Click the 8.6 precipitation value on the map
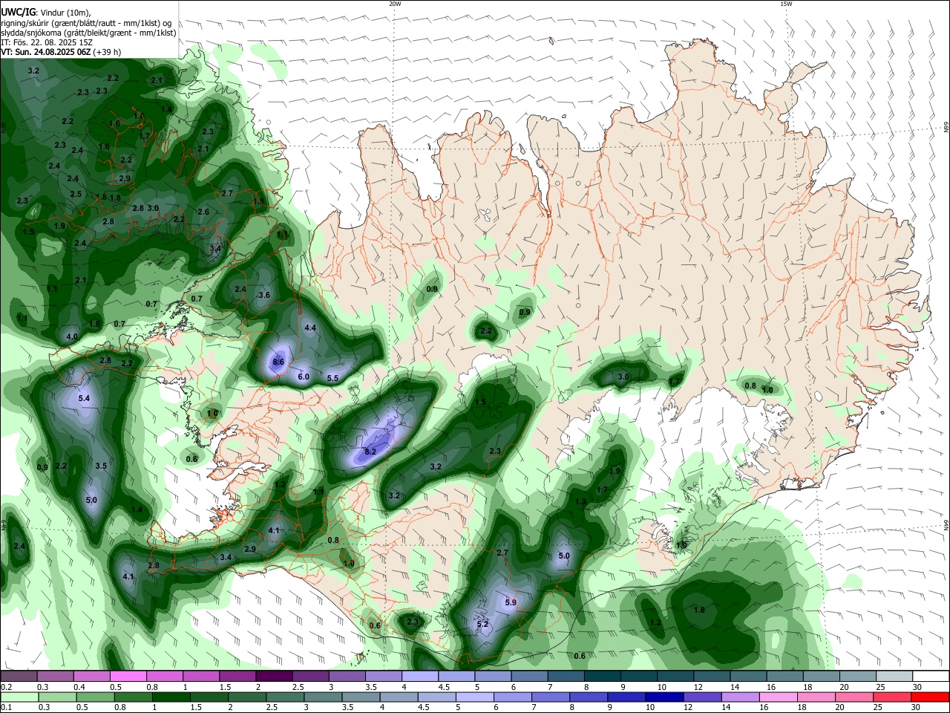950x713 pixels. click(279, 362)
